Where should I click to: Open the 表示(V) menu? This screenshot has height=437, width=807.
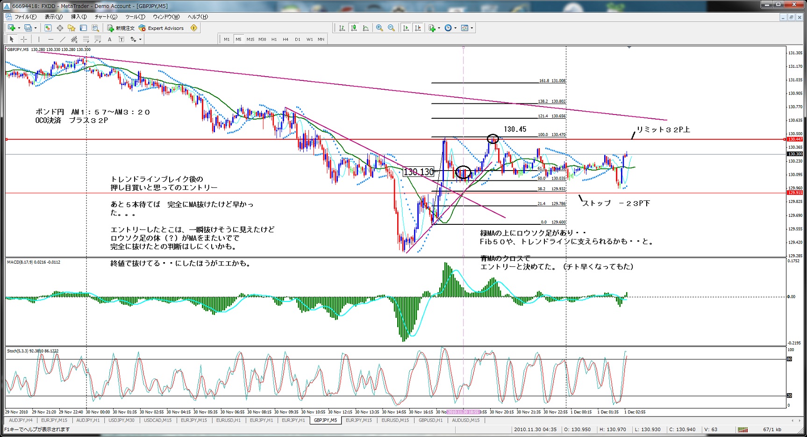53,17
